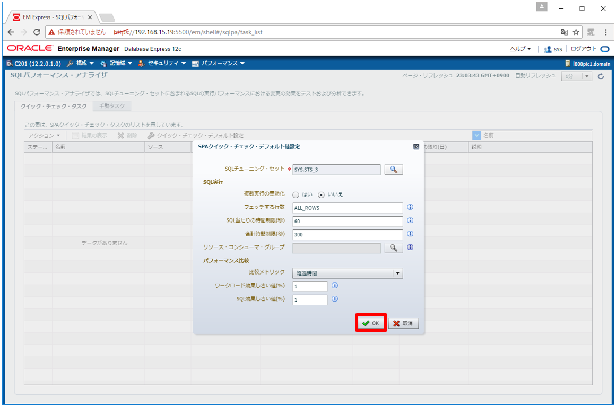Open the auto refresh interval dropdown
The image size is (616, 407).
pyautogui.click(x=577, y=76)
